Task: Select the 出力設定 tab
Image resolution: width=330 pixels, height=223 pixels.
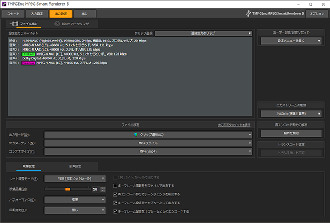Action: pos(61,14)
